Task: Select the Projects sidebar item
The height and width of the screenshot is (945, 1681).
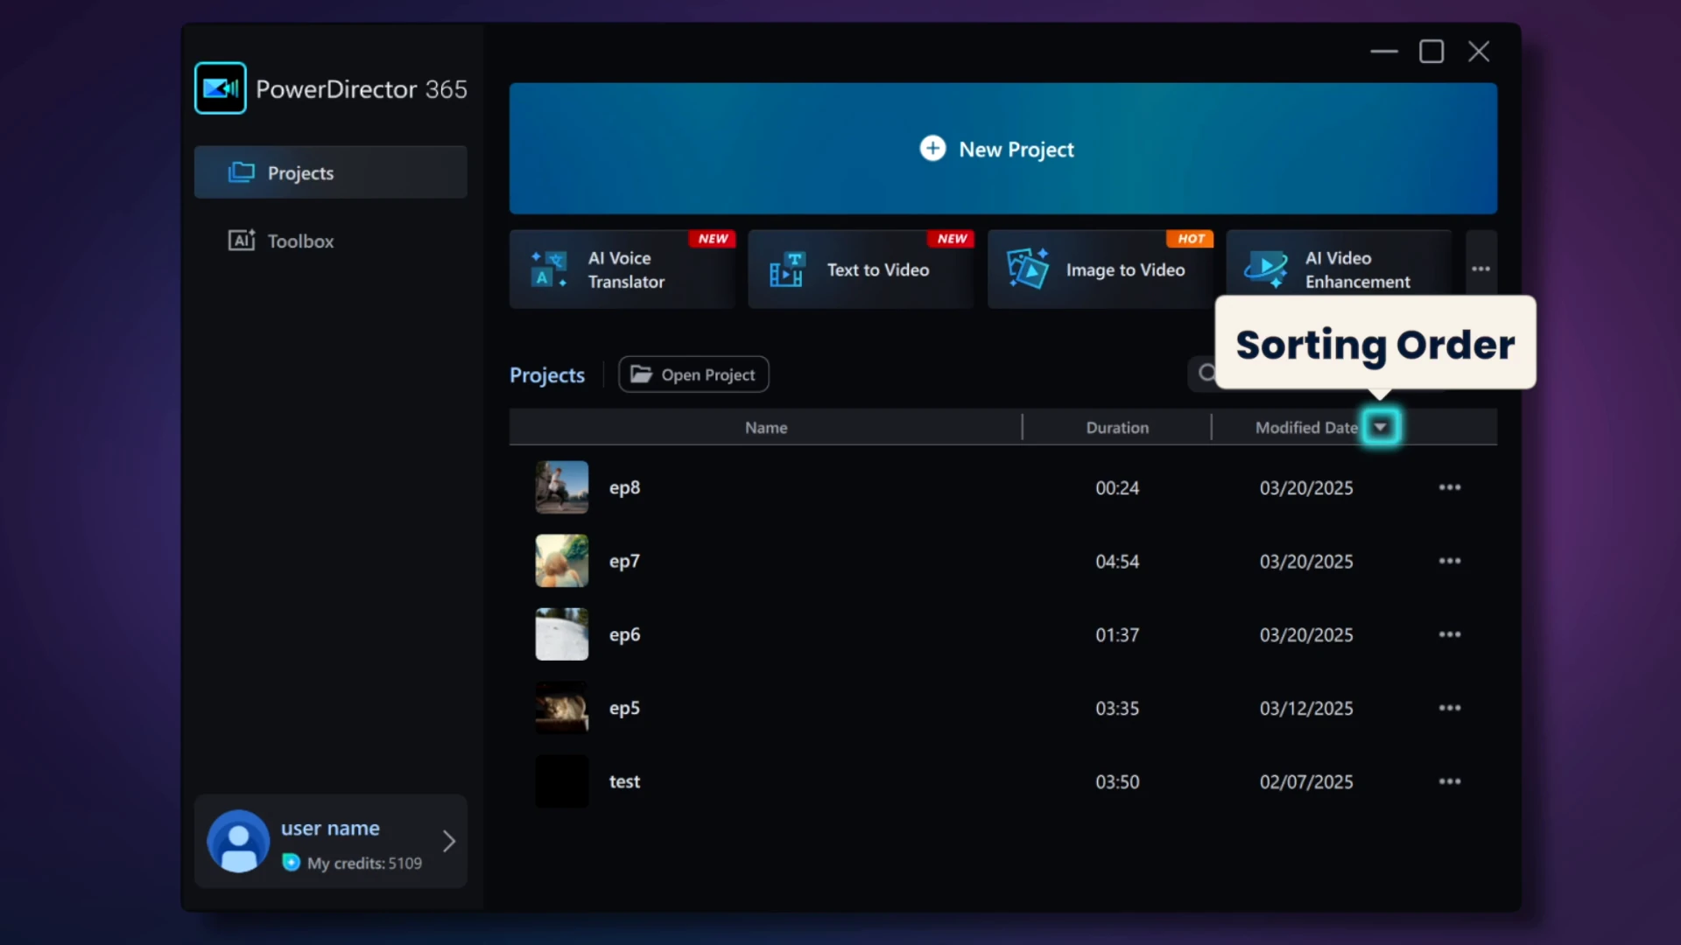Action: (330, 172)
